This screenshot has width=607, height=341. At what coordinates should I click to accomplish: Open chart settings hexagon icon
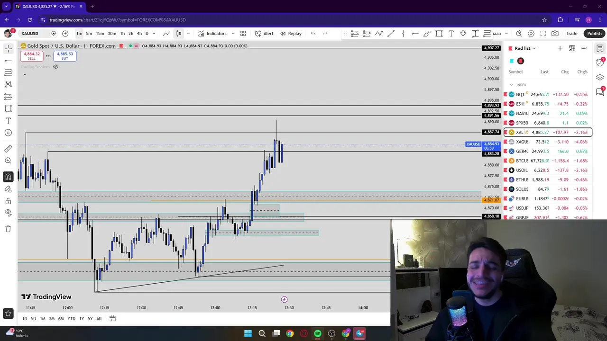point(531,34)
